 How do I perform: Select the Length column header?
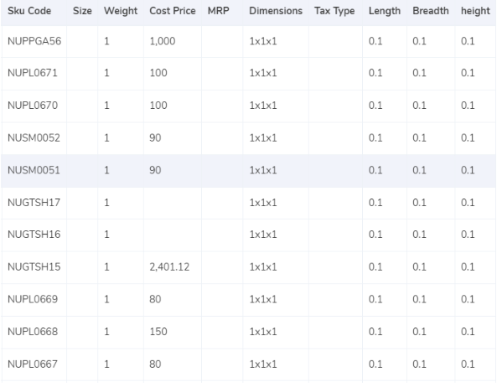pos(385,11)
